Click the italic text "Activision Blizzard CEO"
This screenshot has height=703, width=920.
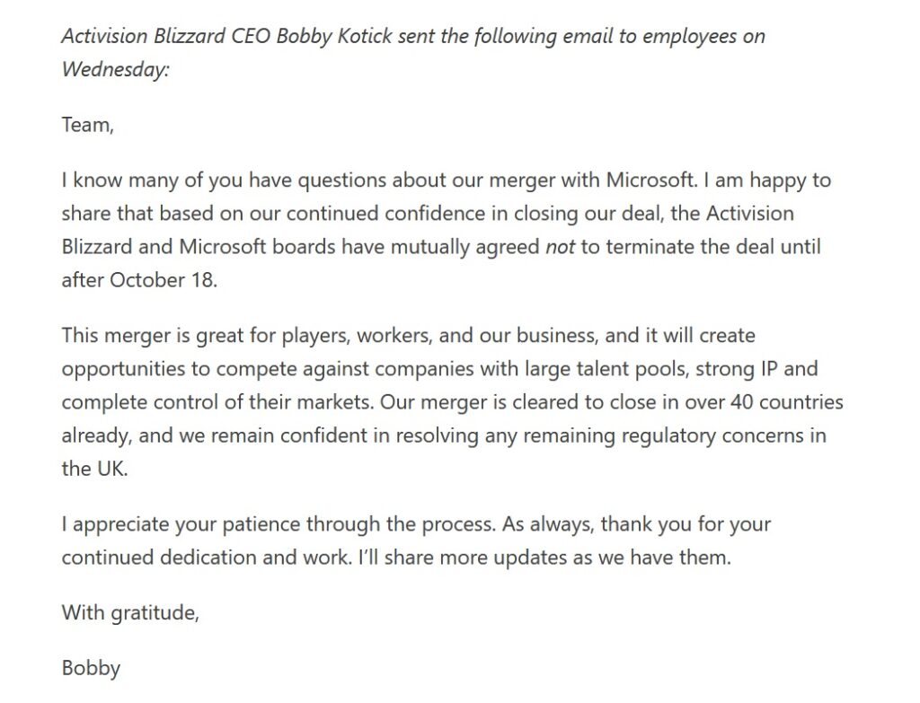tap(166, 36)
